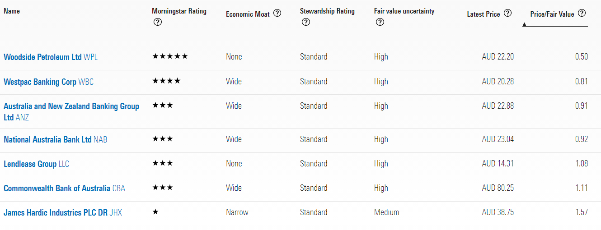Sort by Price/Fair Value column header

click(x=552, y=14)
